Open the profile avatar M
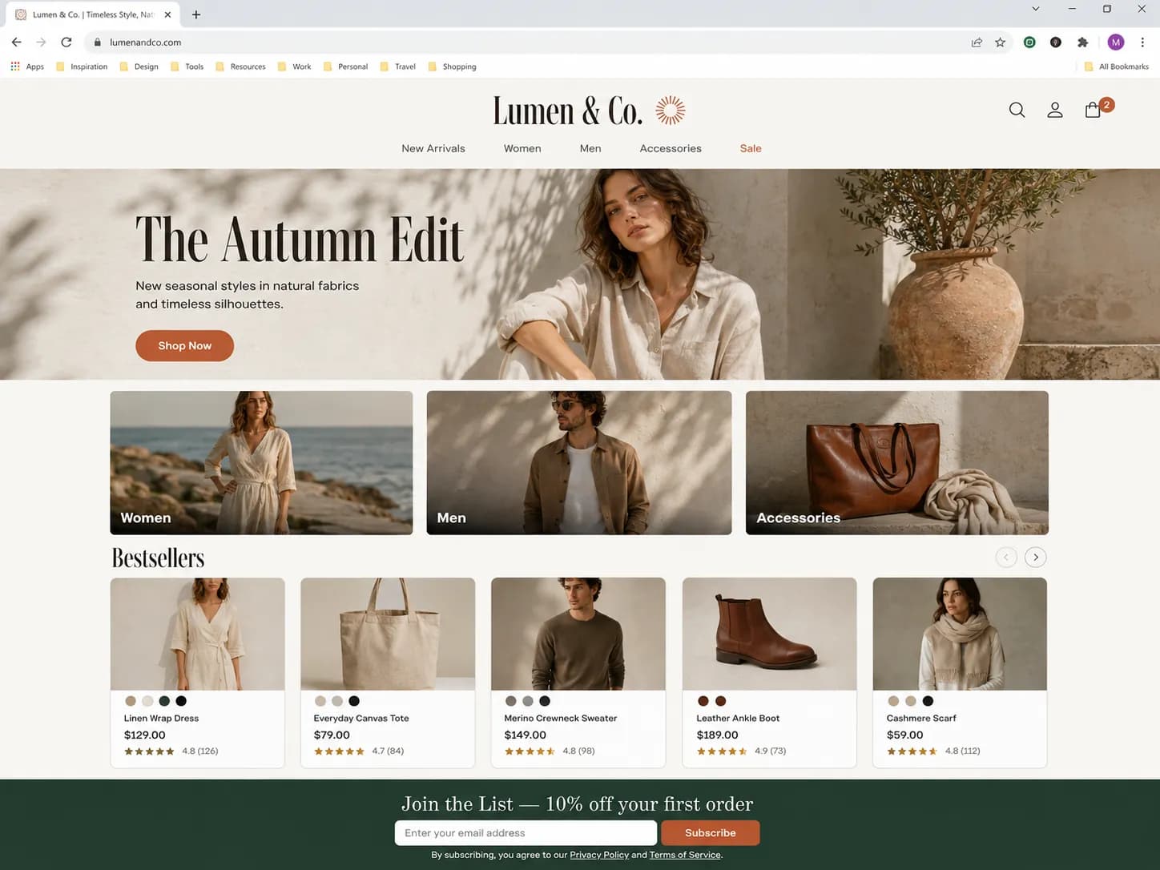Image resolution: width=1160 pixels, height=870 pixels. pos(1116,42)
